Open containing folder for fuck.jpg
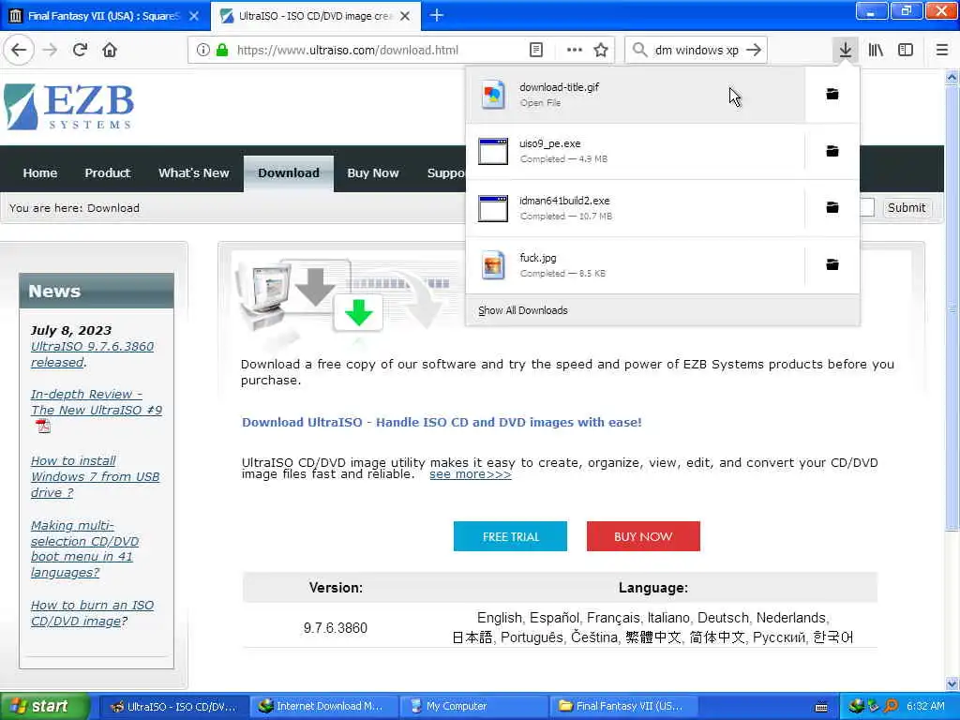960x720 pixels. point(832,264)
